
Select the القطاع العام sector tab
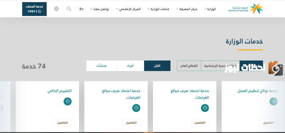(189, 66)
